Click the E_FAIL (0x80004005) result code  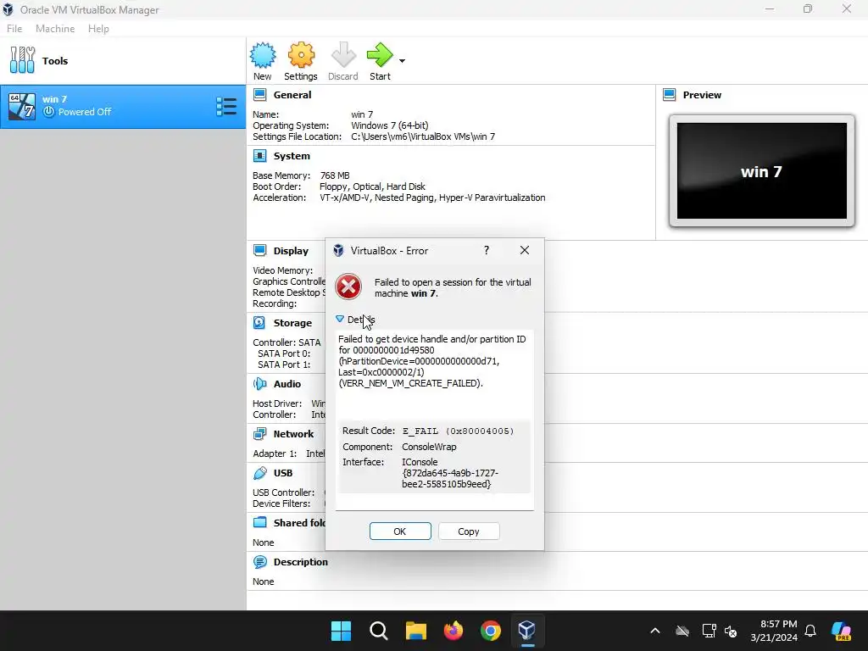[458, 431]
